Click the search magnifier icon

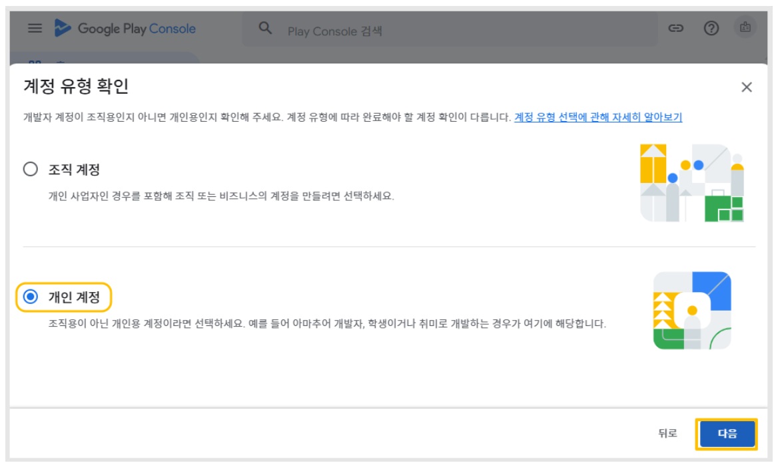(265, 28)
